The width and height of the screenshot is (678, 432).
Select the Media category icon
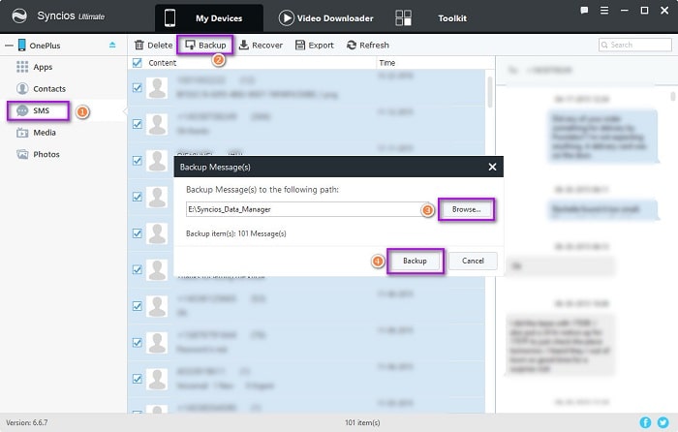point(22,133)
